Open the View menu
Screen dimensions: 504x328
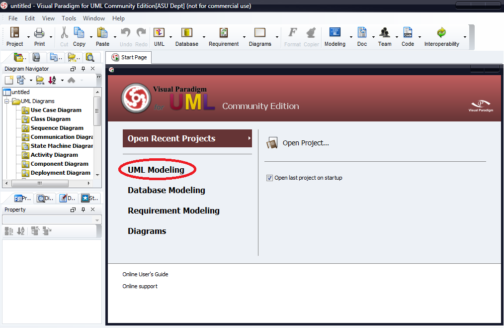48,18
